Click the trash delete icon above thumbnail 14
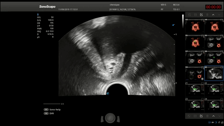This screenshot has height=126, width=224. [x=207, y=15]
